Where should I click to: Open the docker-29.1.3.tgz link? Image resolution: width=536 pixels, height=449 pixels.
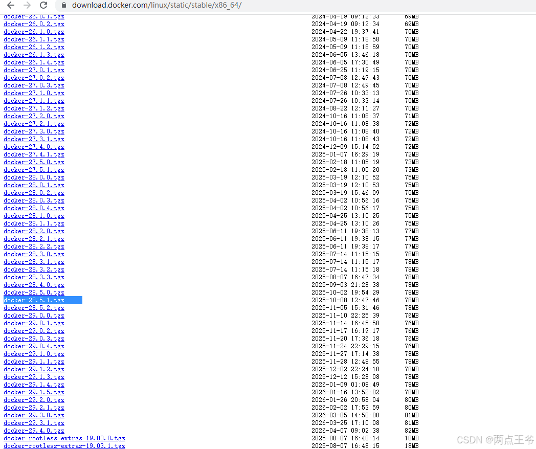coord(34,377)
